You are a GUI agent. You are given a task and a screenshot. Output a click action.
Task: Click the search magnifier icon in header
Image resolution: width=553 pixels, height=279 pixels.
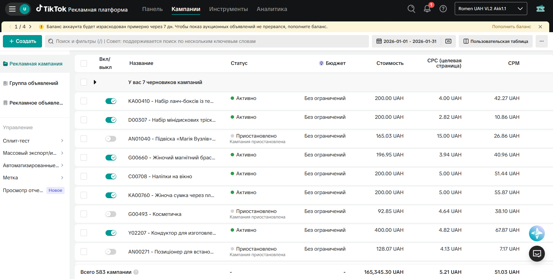pos(411,9)
